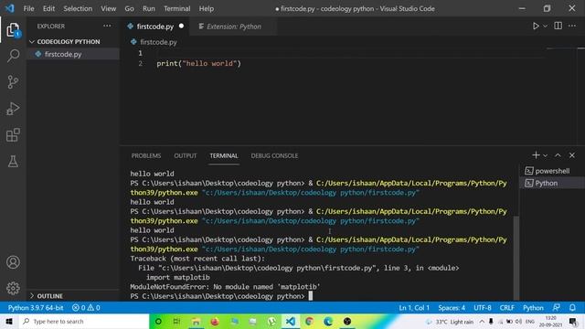Viewport: 585px width, 329px height.
Task: Select the powershell terminal entry
Action: point(552,171)
